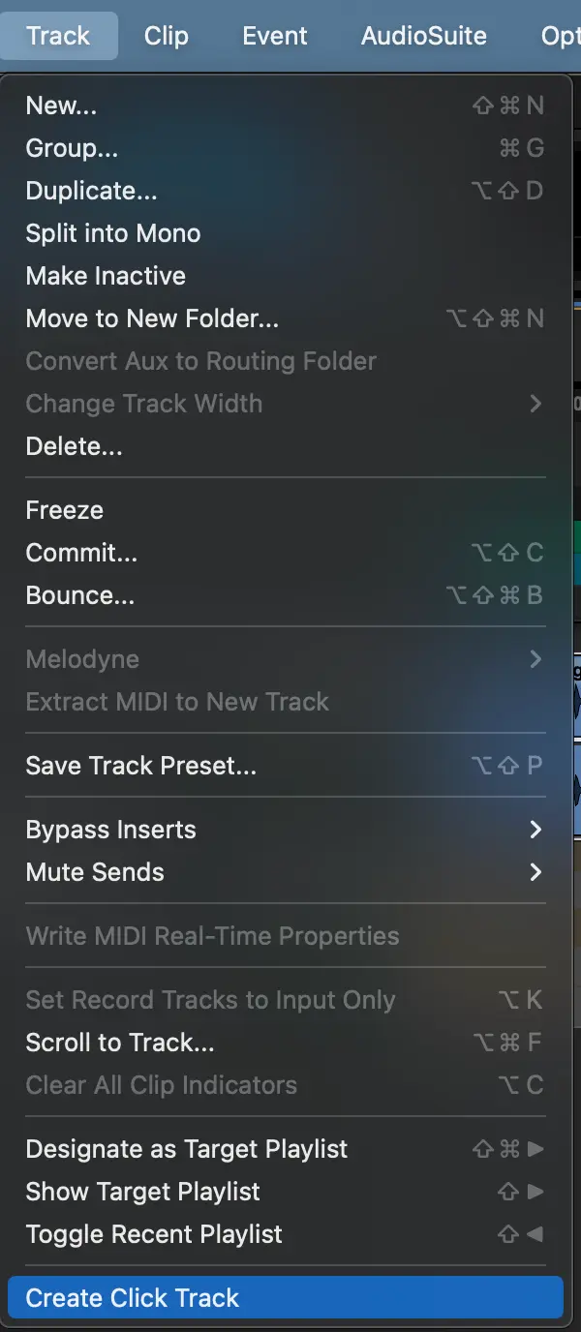
Task: Choose Commit... from the menu
Action: pos(81,553)
